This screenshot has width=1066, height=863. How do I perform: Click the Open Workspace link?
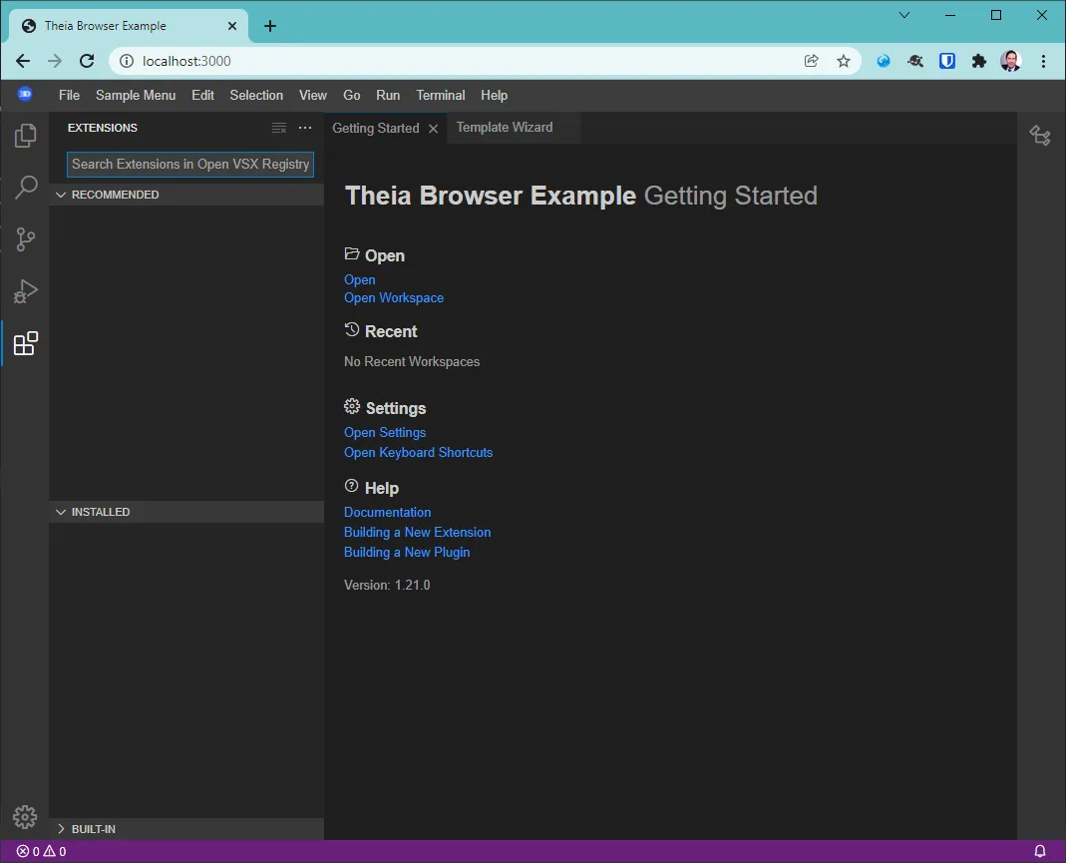click(x=394, y=297)
